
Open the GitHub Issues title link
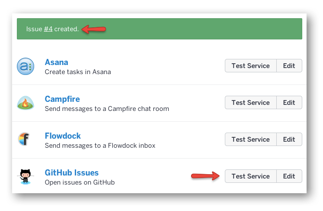coord(72,172)
